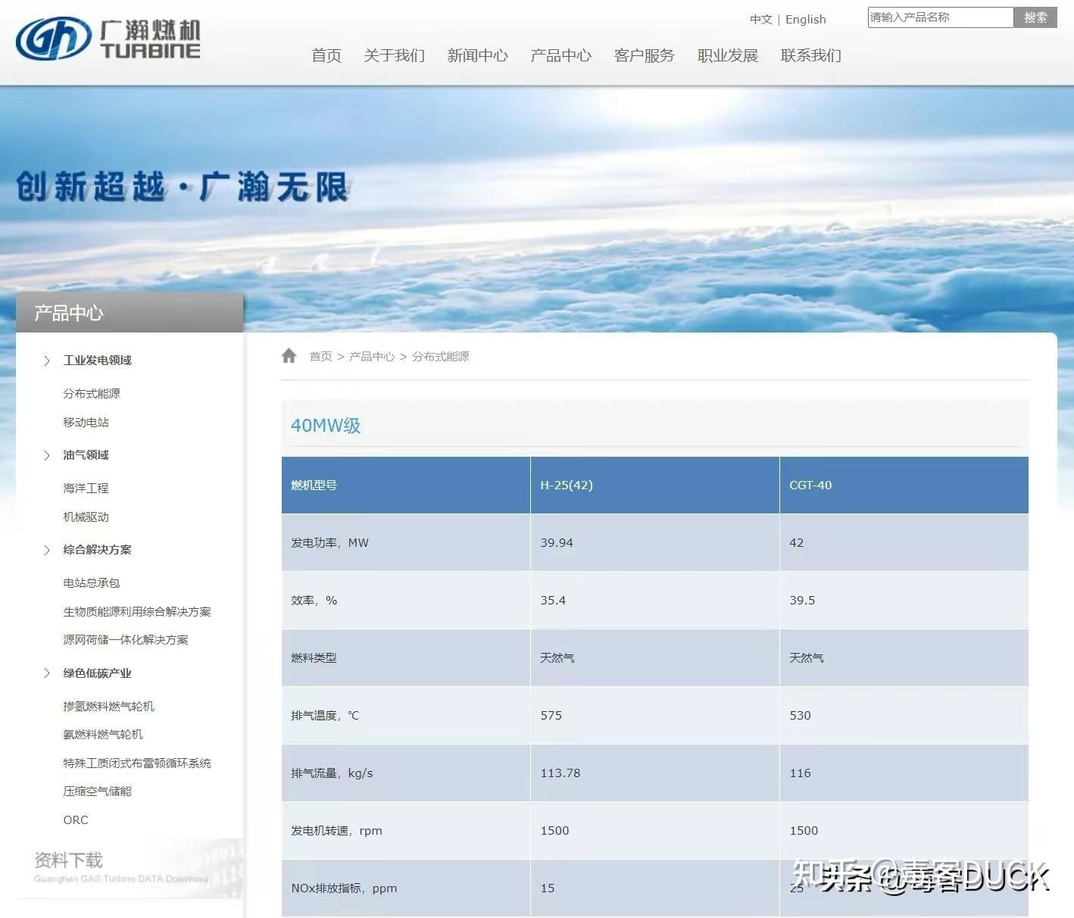Viewport: 1074px width, 918px height.
Task: Click the 首页 breadcrumb link
Action: [321, 356]
